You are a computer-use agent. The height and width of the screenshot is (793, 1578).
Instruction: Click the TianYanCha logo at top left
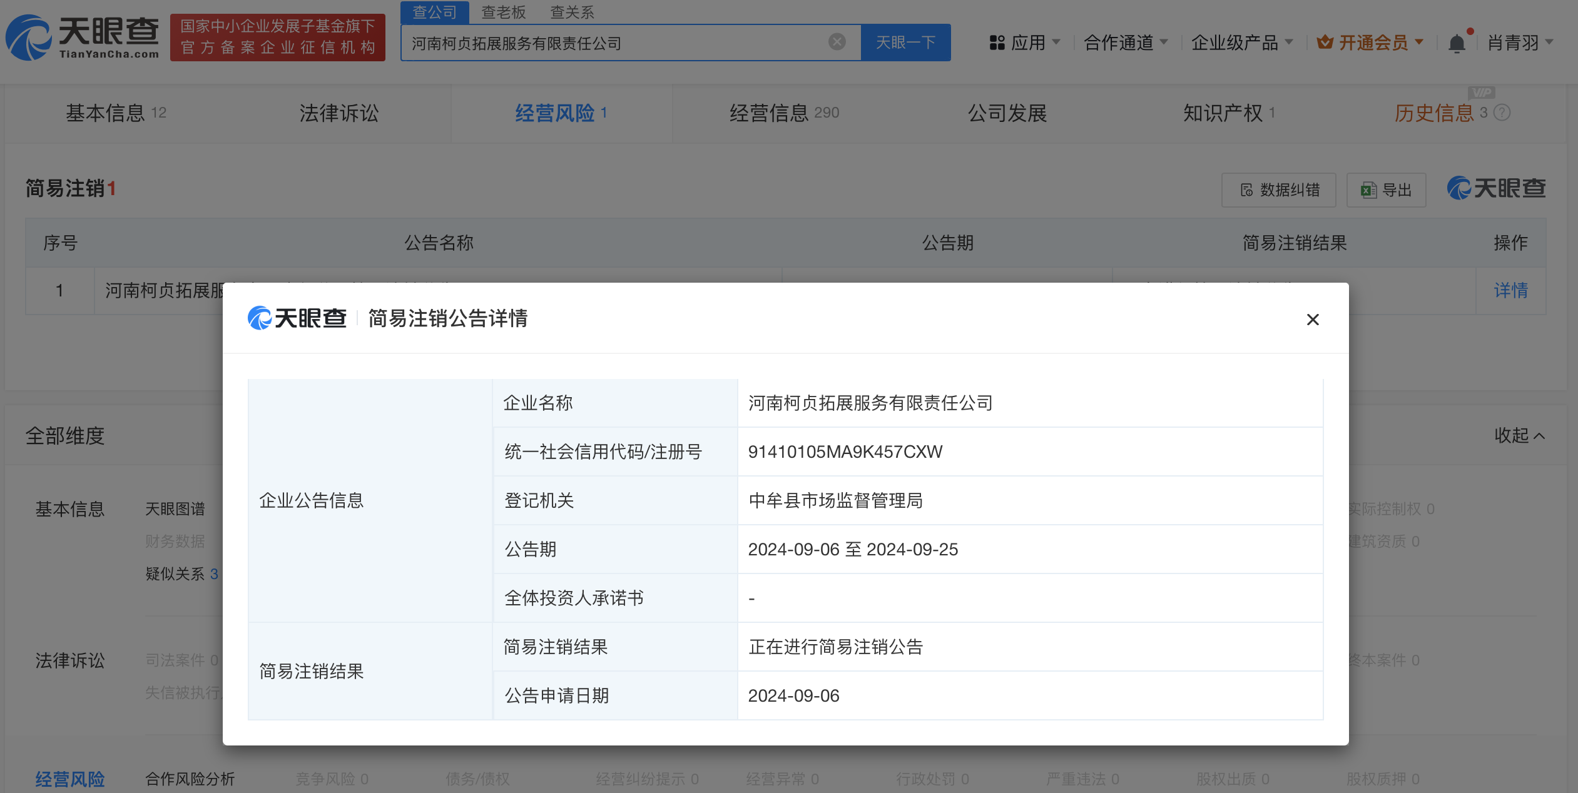(82, 38)
